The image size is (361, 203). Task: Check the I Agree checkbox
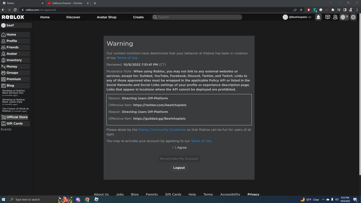pyautogui.click(x=173, y=148)
